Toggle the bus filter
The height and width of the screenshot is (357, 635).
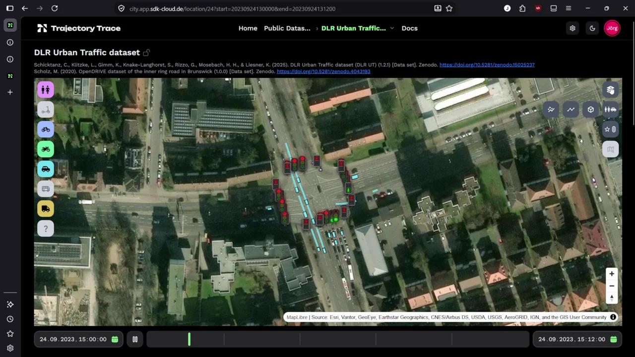coord(46,189)
